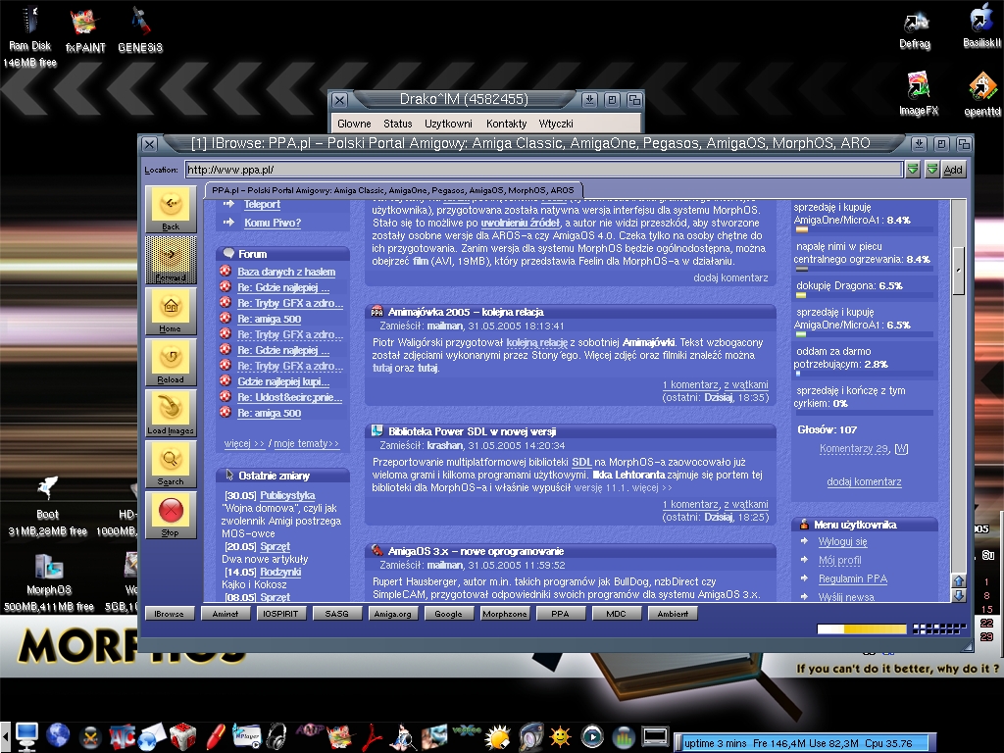Click the scroll up arrow in IBrowse
This screenshot has width=1004, height=753.
[959, 580]
